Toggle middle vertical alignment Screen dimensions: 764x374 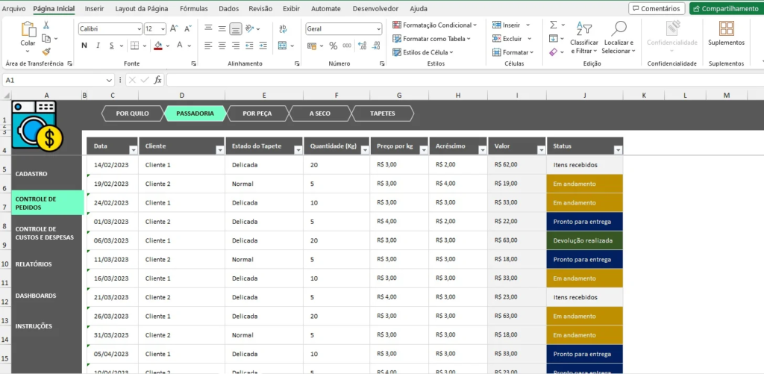point(222,28)
